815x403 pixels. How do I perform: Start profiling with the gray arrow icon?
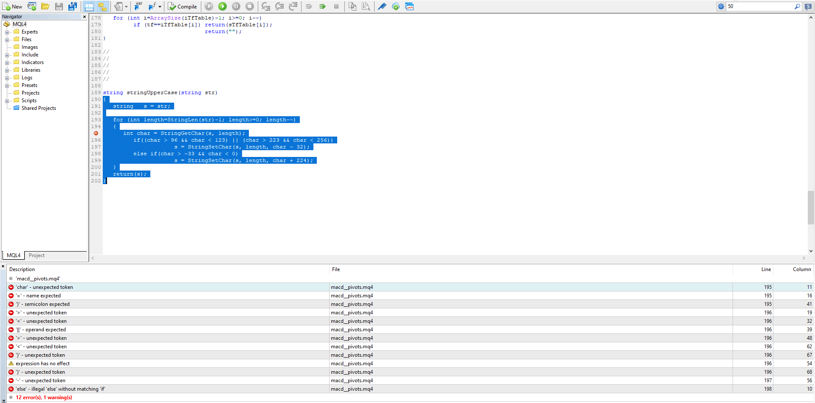tap(309, 6)
